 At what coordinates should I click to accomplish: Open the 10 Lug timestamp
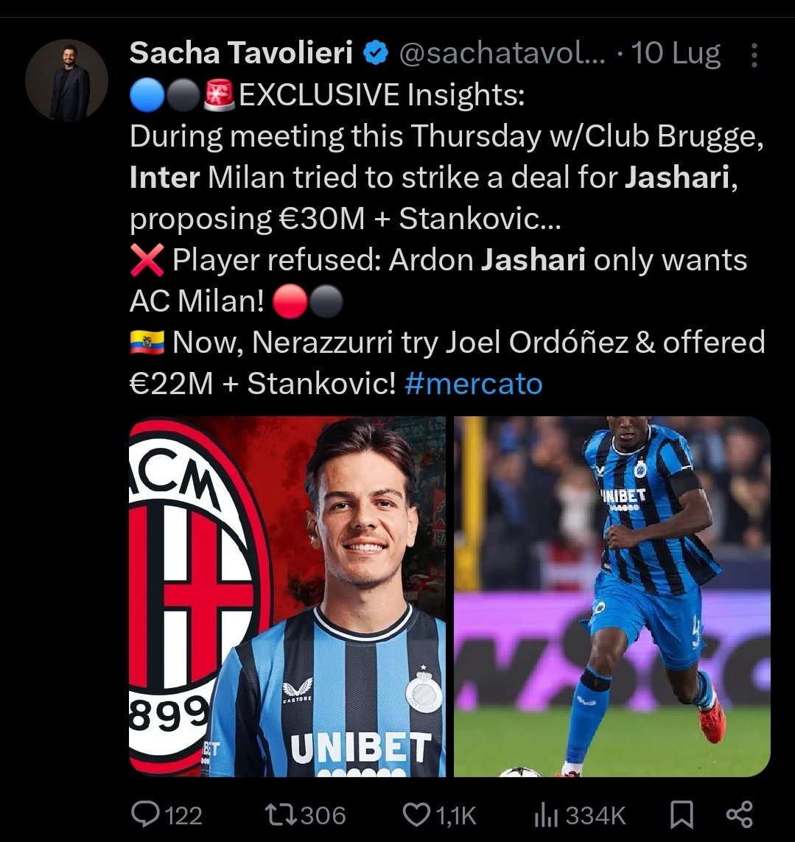[x=676, y=53]
